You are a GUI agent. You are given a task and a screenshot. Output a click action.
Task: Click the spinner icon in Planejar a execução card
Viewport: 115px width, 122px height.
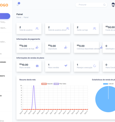pyautogui.click(x=95, y=66)
